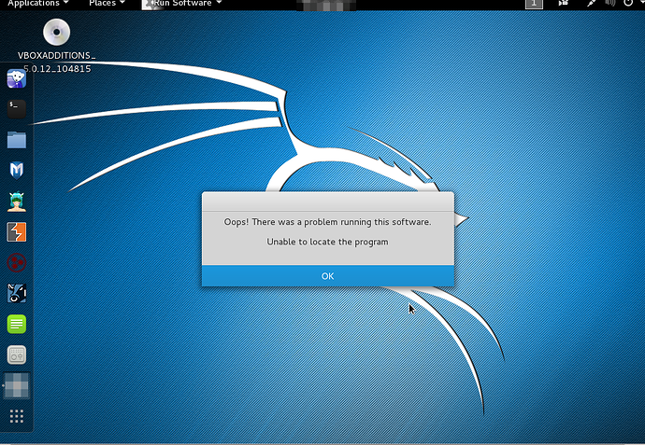Start Armitage from the dock
This screenshot has height=445, width=645.
17,202
